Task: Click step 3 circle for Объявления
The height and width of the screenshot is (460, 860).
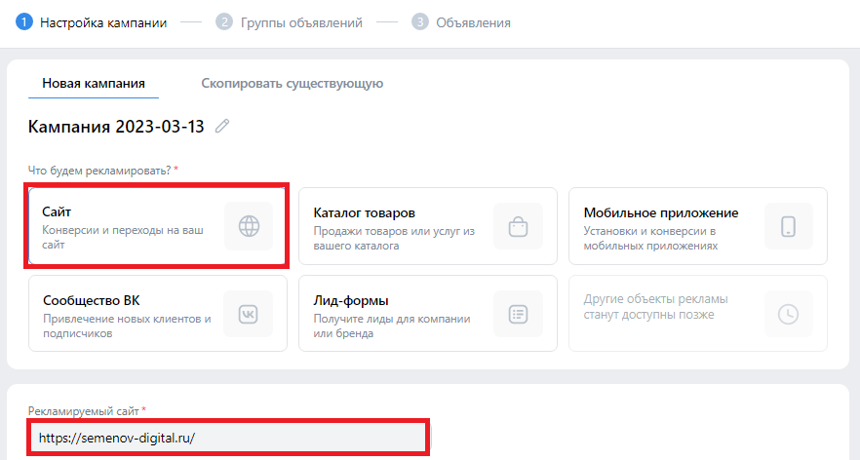Action: [x=420, y=22]
